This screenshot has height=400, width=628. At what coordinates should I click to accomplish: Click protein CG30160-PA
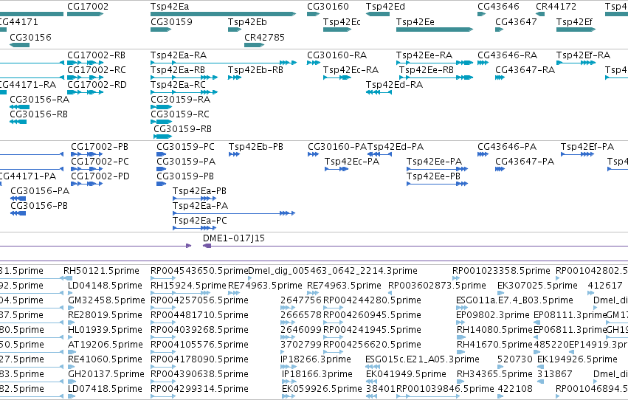coord(337,147)
